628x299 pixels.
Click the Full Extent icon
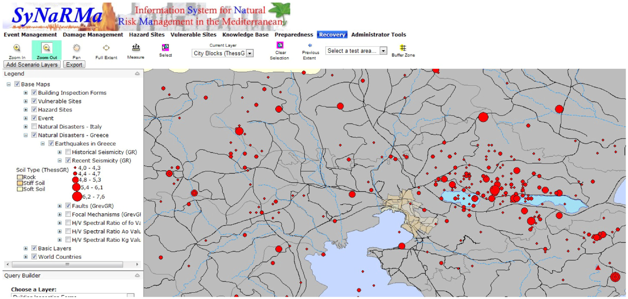click(x=106, y=48)
